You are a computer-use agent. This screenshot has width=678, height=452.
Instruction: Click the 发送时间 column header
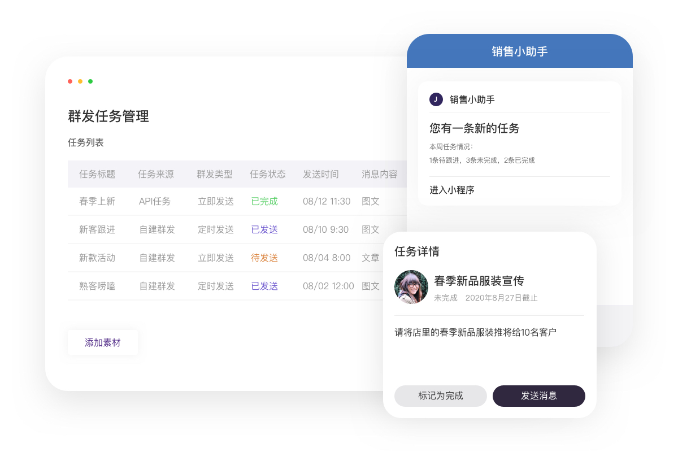321,174
